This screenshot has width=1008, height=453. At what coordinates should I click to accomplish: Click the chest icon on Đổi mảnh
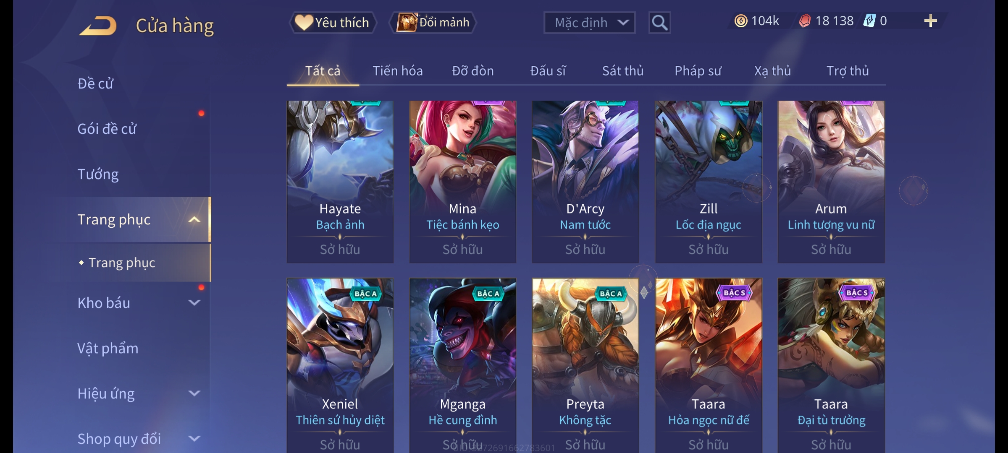pyautogui.click(x=407, y=22)
